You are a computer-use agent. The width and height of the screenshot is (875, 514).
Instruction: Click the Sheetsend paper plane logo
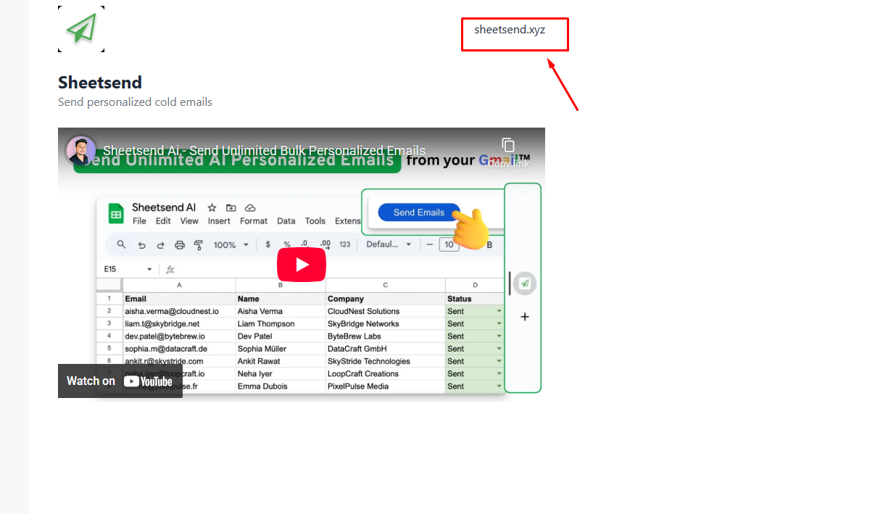coord(81,29)
